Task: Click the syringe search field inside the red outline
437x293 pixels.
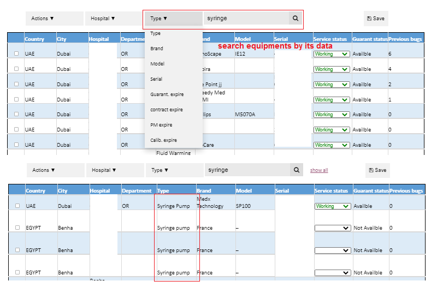Action: pyautogui.click(x=246, y=19)
